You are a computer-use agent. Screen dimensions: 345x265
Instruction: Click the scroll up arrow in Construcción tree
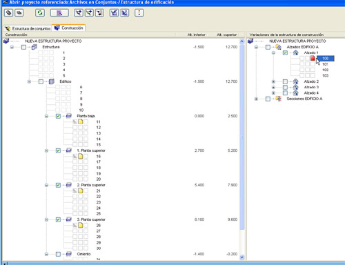pos(241,41)
